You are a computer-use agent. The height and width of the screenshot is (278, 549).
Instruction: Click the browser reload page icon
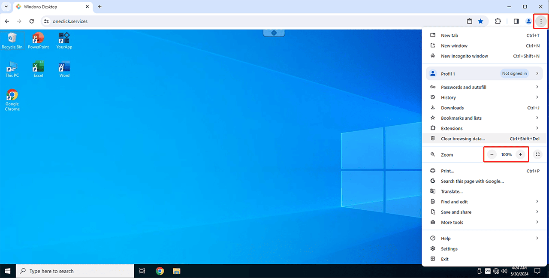[x=31, y=21]
